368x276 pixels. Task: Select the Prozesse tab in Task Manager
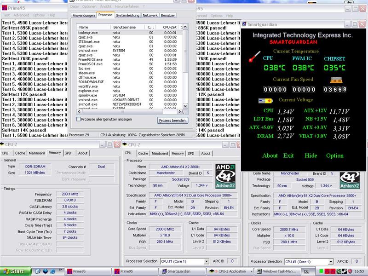(x=105, y=15)
